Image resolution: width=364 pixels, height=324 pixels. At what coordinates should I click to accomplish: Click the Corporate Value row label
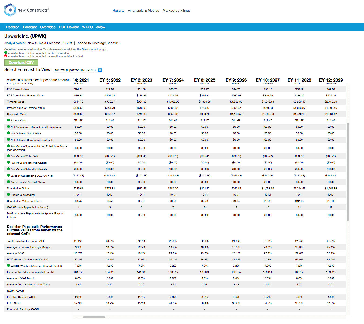pyautogui.click(x=17, y=114)
